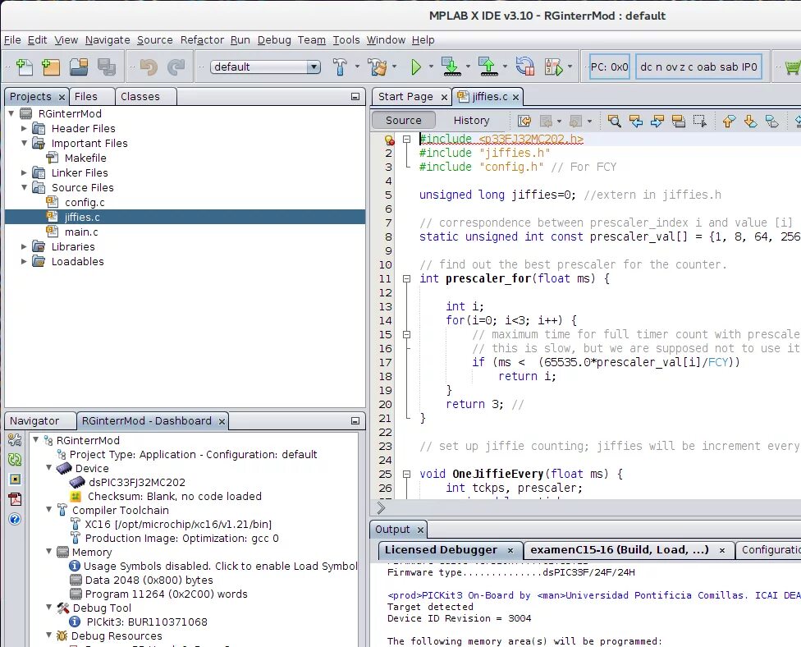Click Find Selection magnifier in editor toolbar
801x647 pixels.
coord(614,121)
